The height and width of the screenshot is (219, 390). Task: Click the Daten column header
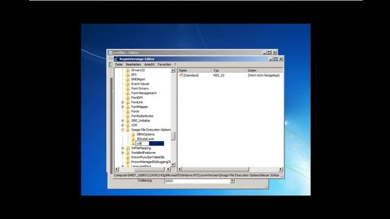tap(264, 71)
